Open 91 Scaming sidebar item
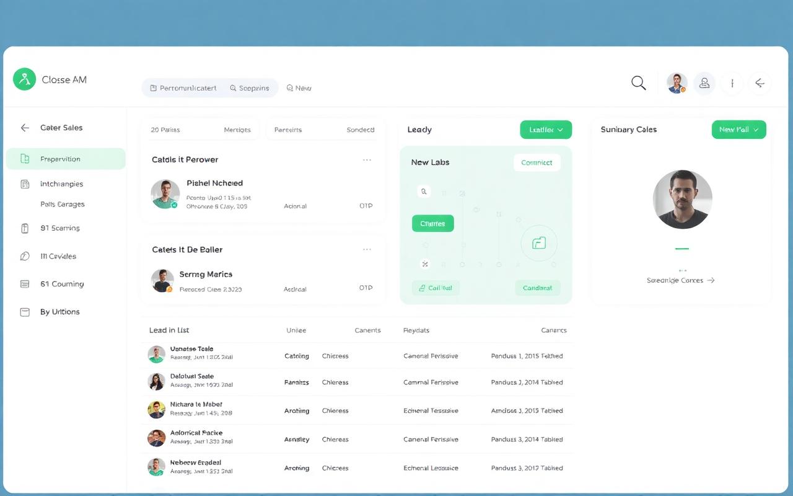 (60, 228)
